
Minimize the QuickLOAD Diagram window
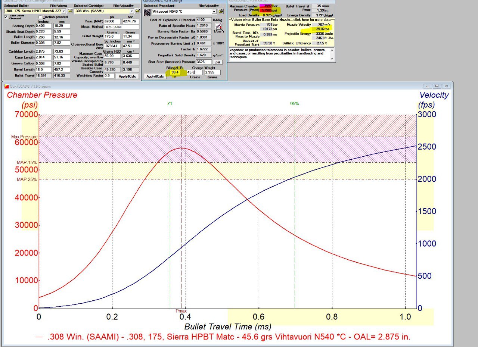(x=428, y=86)
